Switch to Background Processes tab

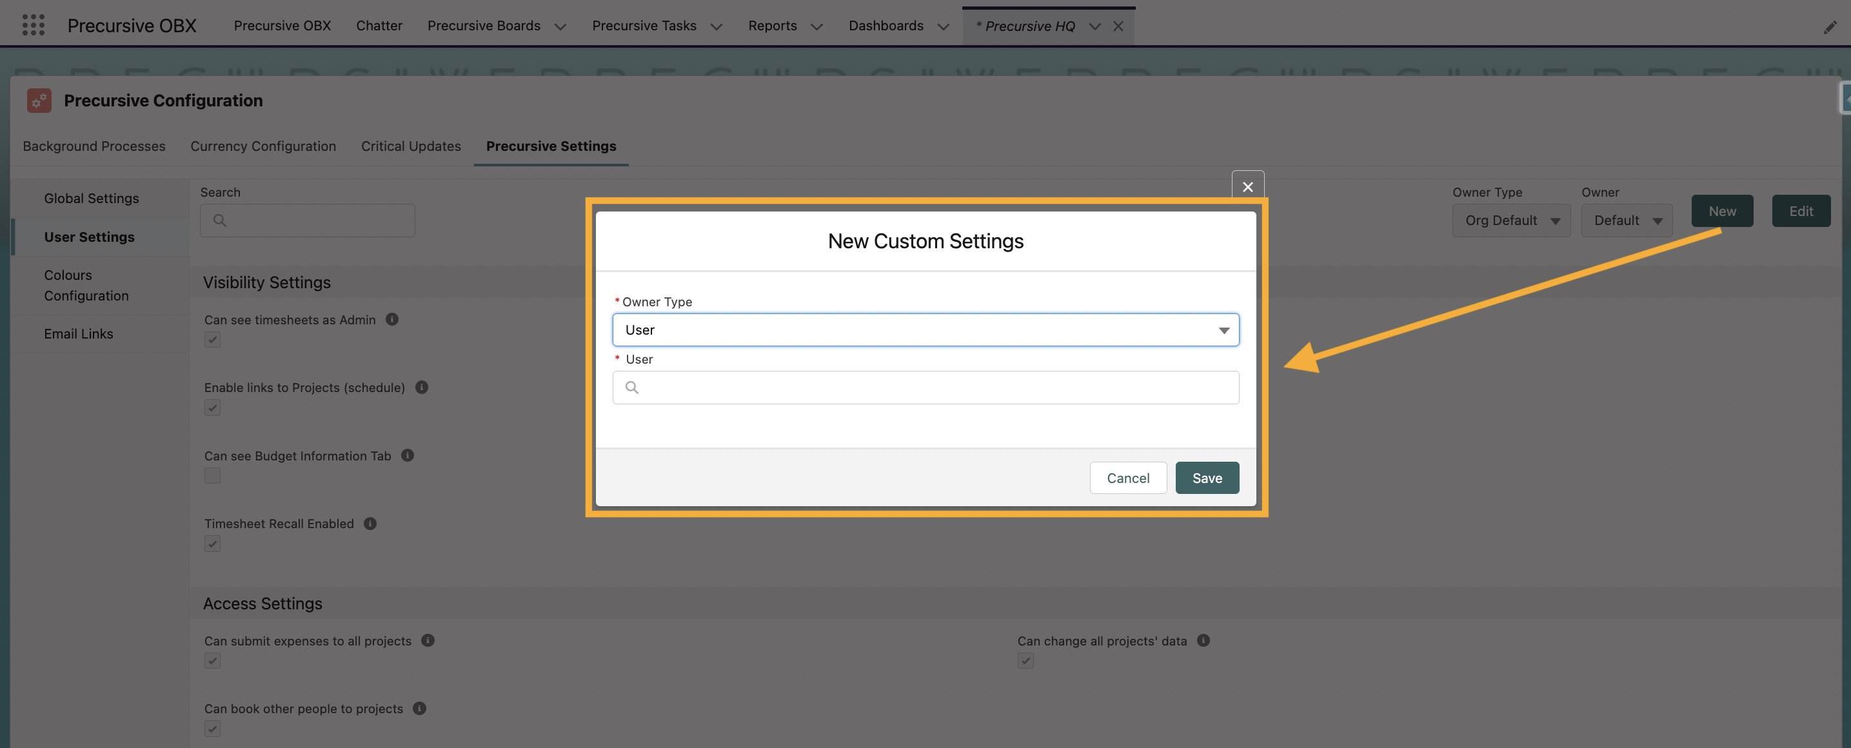click(94, 146)
